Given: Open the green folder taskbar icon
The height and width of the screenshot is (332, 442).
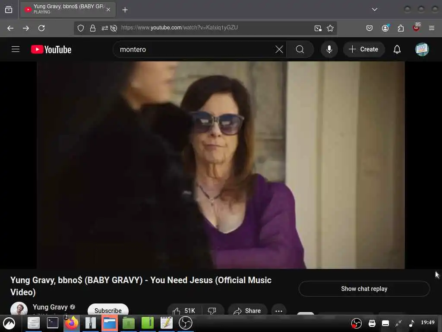Looking at the screenshot, I should click(129, 323).
